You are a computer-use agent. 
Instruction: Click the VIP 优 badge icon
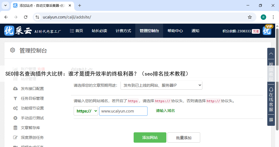coord(267,30)
